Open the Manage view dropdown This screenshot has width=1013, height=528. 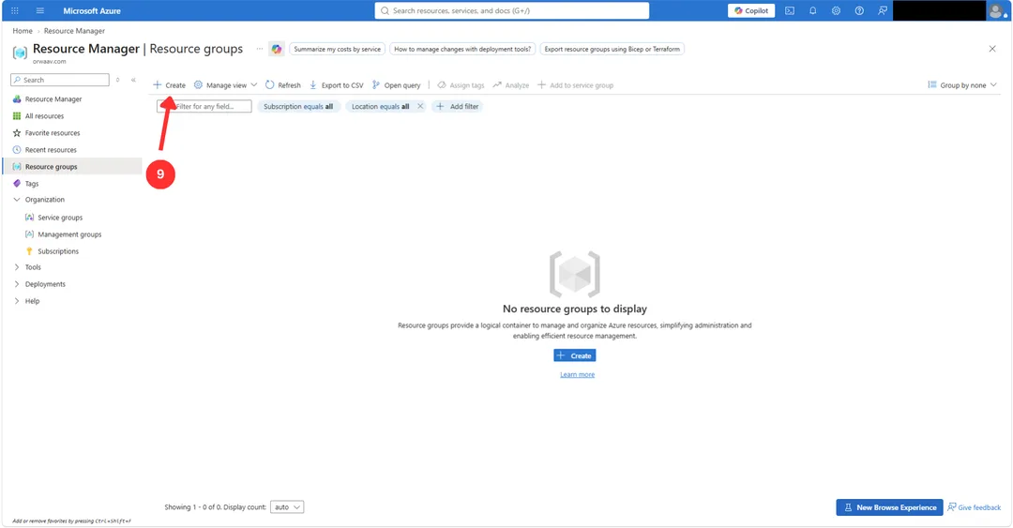225,85
